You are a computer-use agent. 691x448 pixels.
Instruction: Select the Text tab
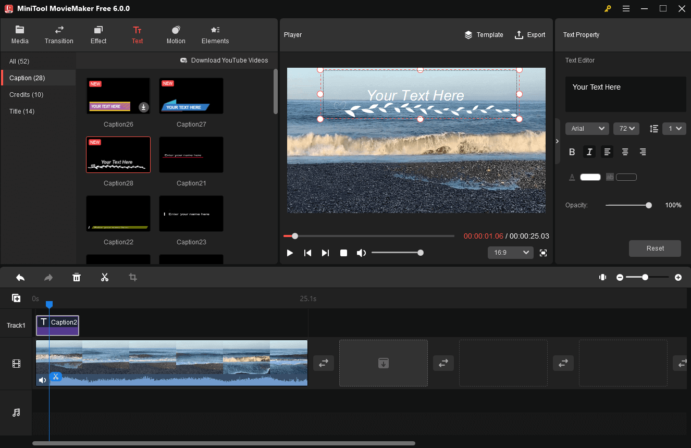(138, 35)
